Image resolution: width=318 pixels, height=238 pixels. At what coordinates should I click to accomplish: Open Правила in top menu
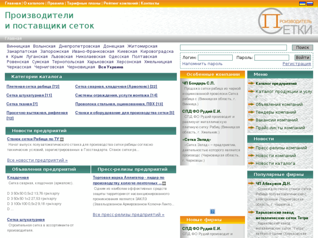(56, 3)
